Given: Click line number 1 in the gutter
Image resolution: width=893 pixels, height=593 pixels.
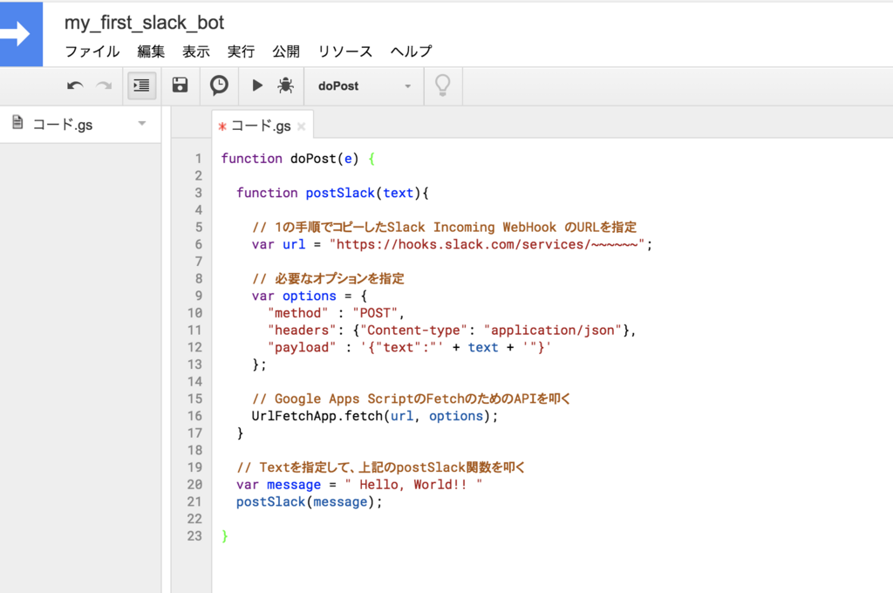Looking at the screenshot, I should [x=198, y=159].
